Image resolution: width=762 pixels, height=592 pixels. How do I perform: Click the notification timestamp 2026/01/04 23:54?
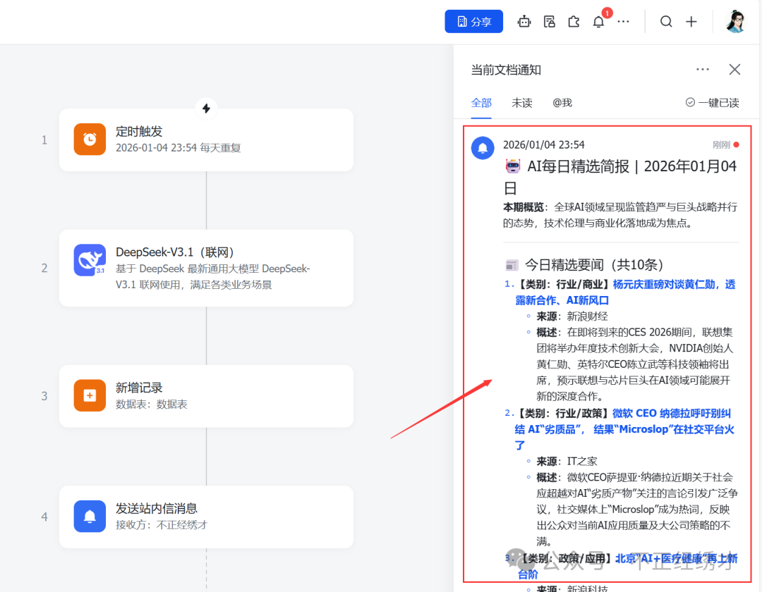pos(543,144)
